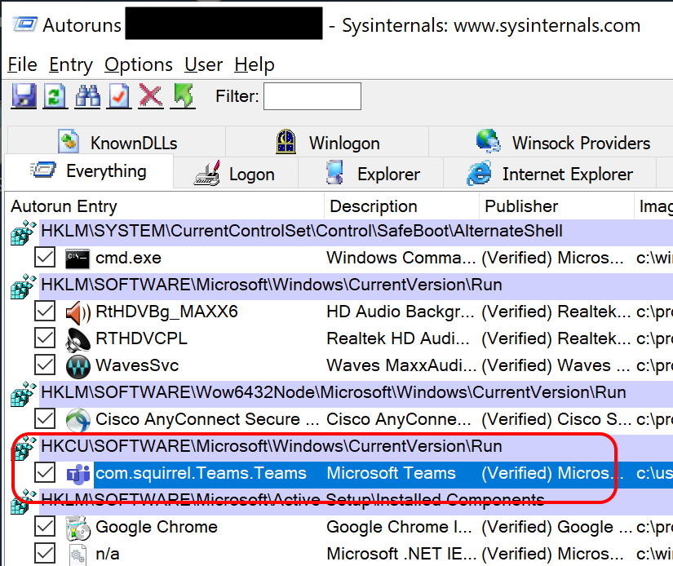Switch to the Winlogon tab

click(x=327, y=142)
